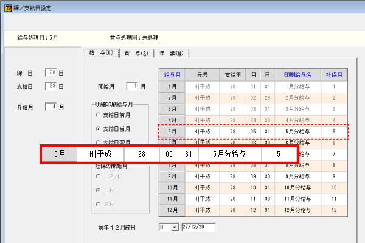The image size is (365, 243).
Task: Select the 3月 row header
Action: click(x=172, y=109)
